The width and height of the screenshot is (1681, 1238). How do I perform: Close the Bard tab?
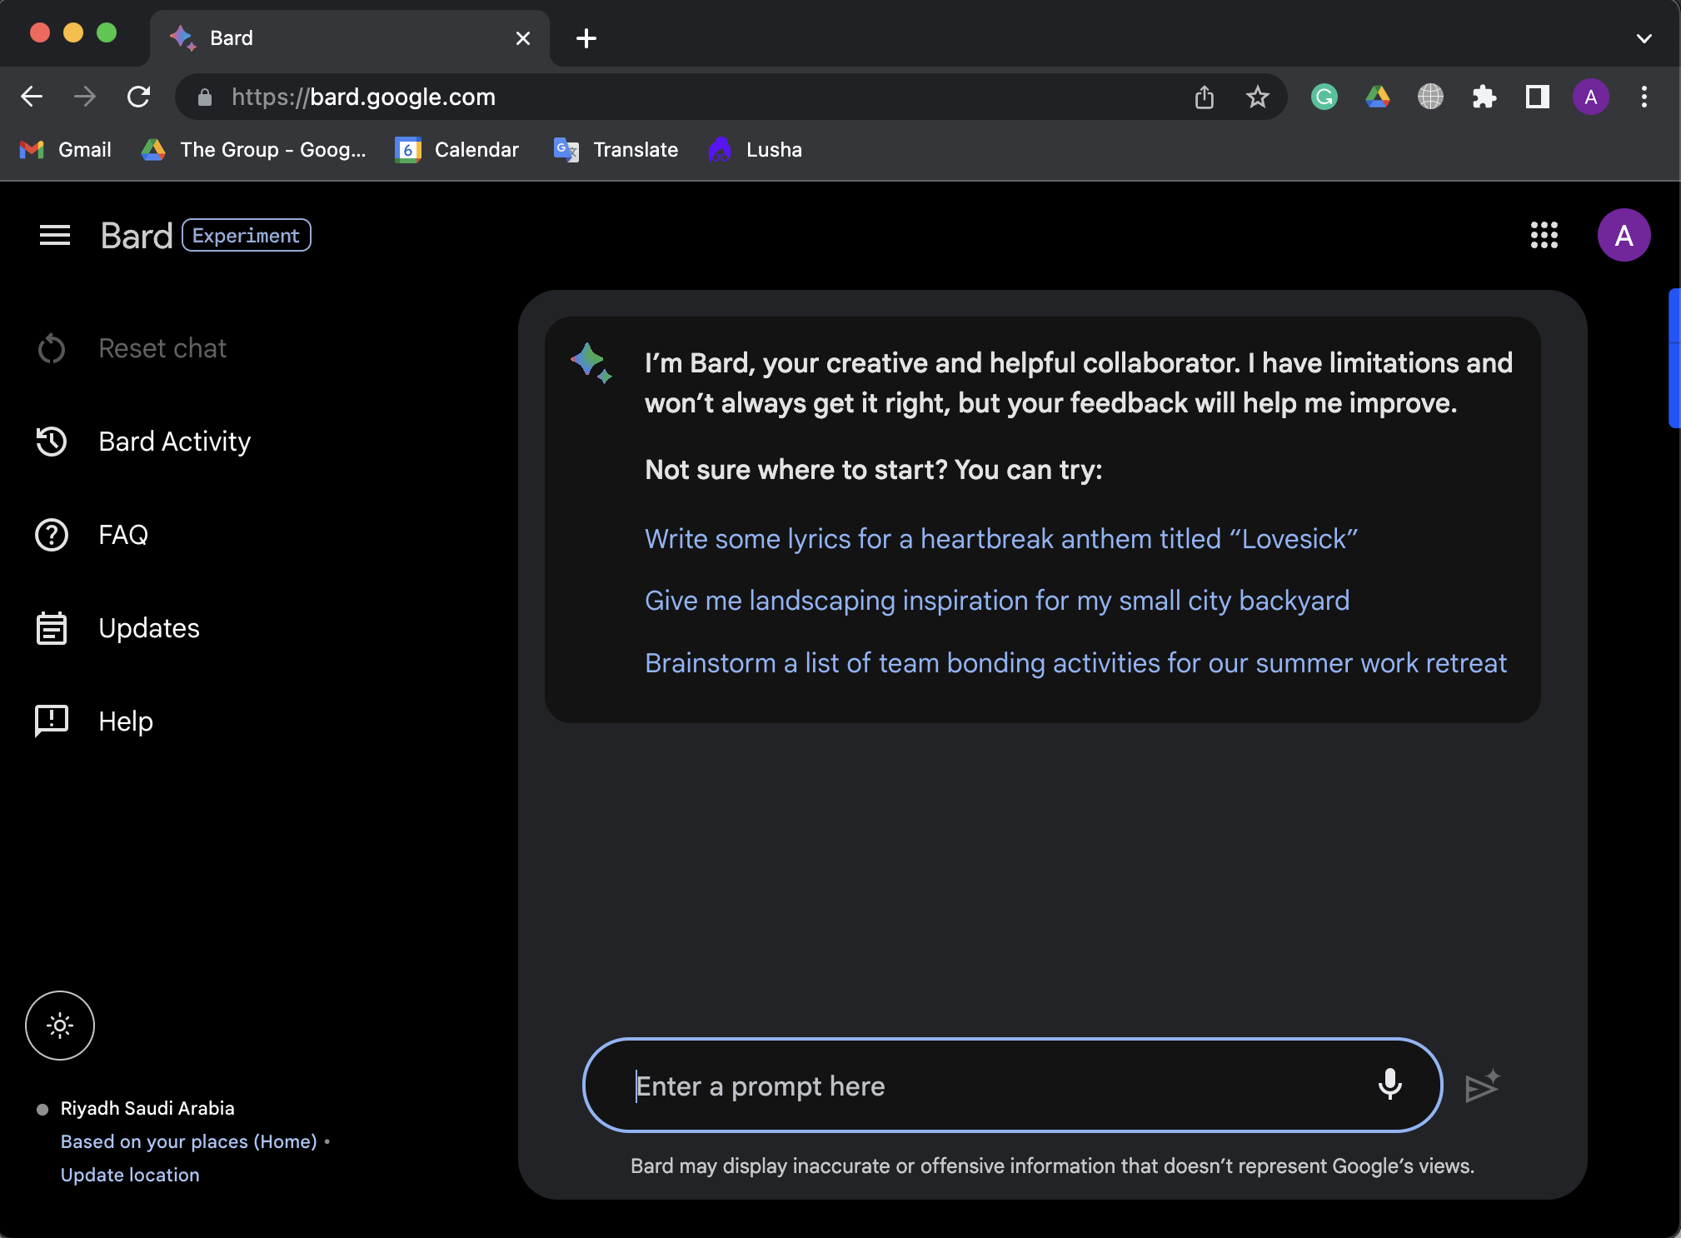[523, 38]
